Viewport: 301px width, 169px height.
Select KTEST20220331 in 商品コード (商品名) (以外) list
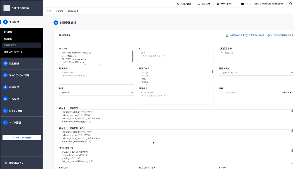[78, 132]
